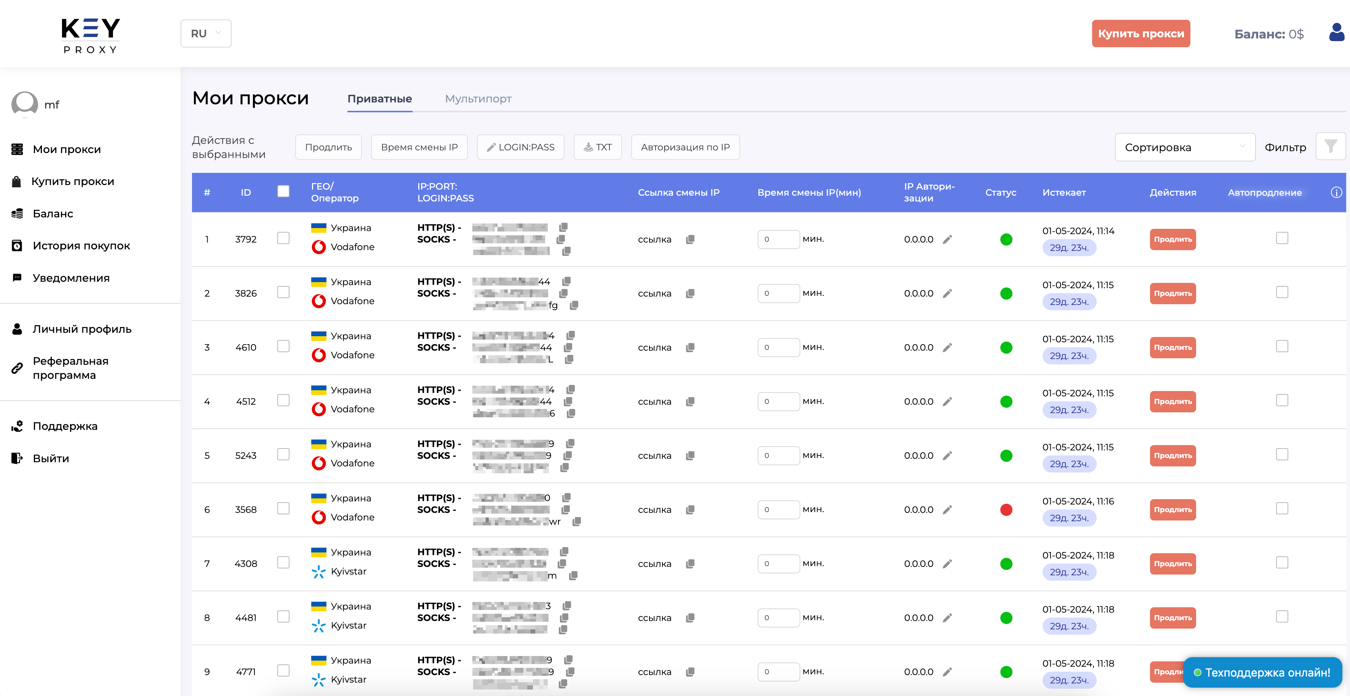Open Реферальная программа in sidebar

[70, 368]
